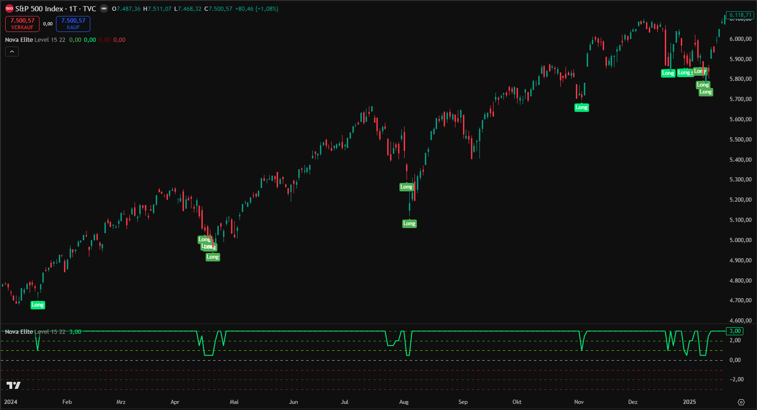Click the red S&P 500 symbol logo

point(9,8)
